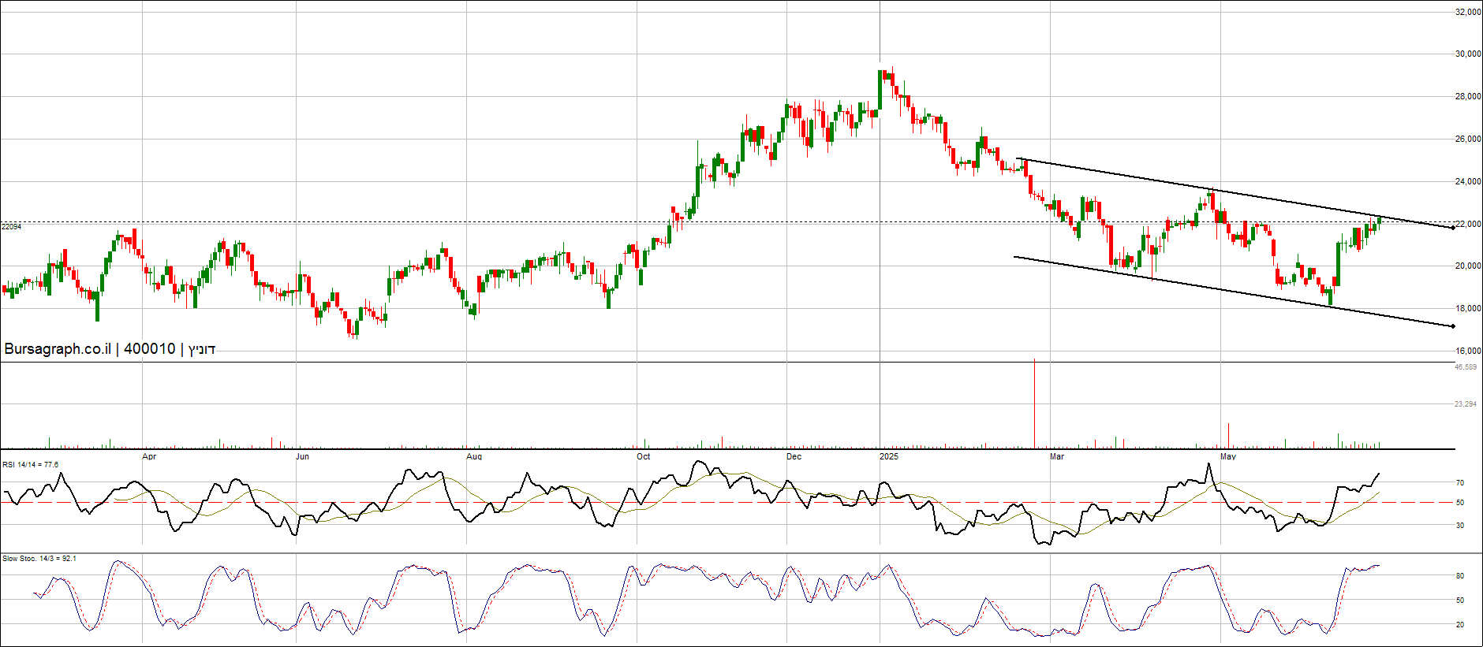Click the RSI 70 overbought level label

pyautogui.click(x=1460, y=483)
